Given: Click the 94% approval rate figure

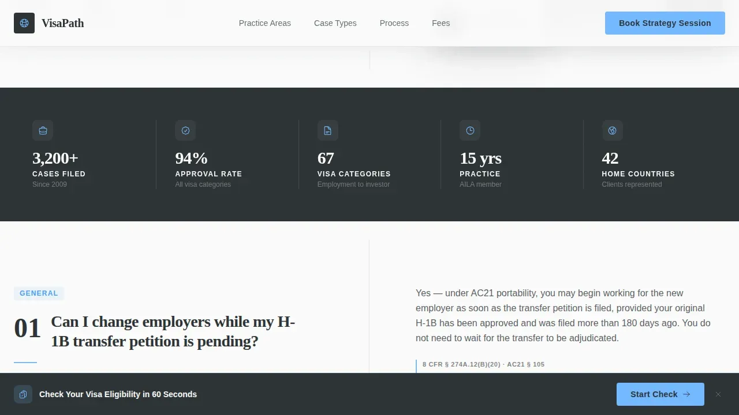Looking at the screenshot, I should [x=191, y=158].
